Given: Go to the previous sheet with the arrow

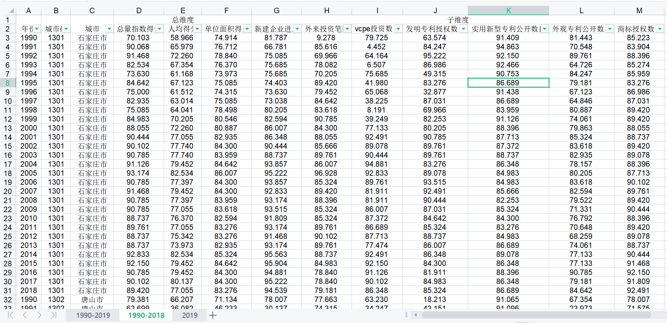Looking at the screenshot, I should tap(25, 315).
